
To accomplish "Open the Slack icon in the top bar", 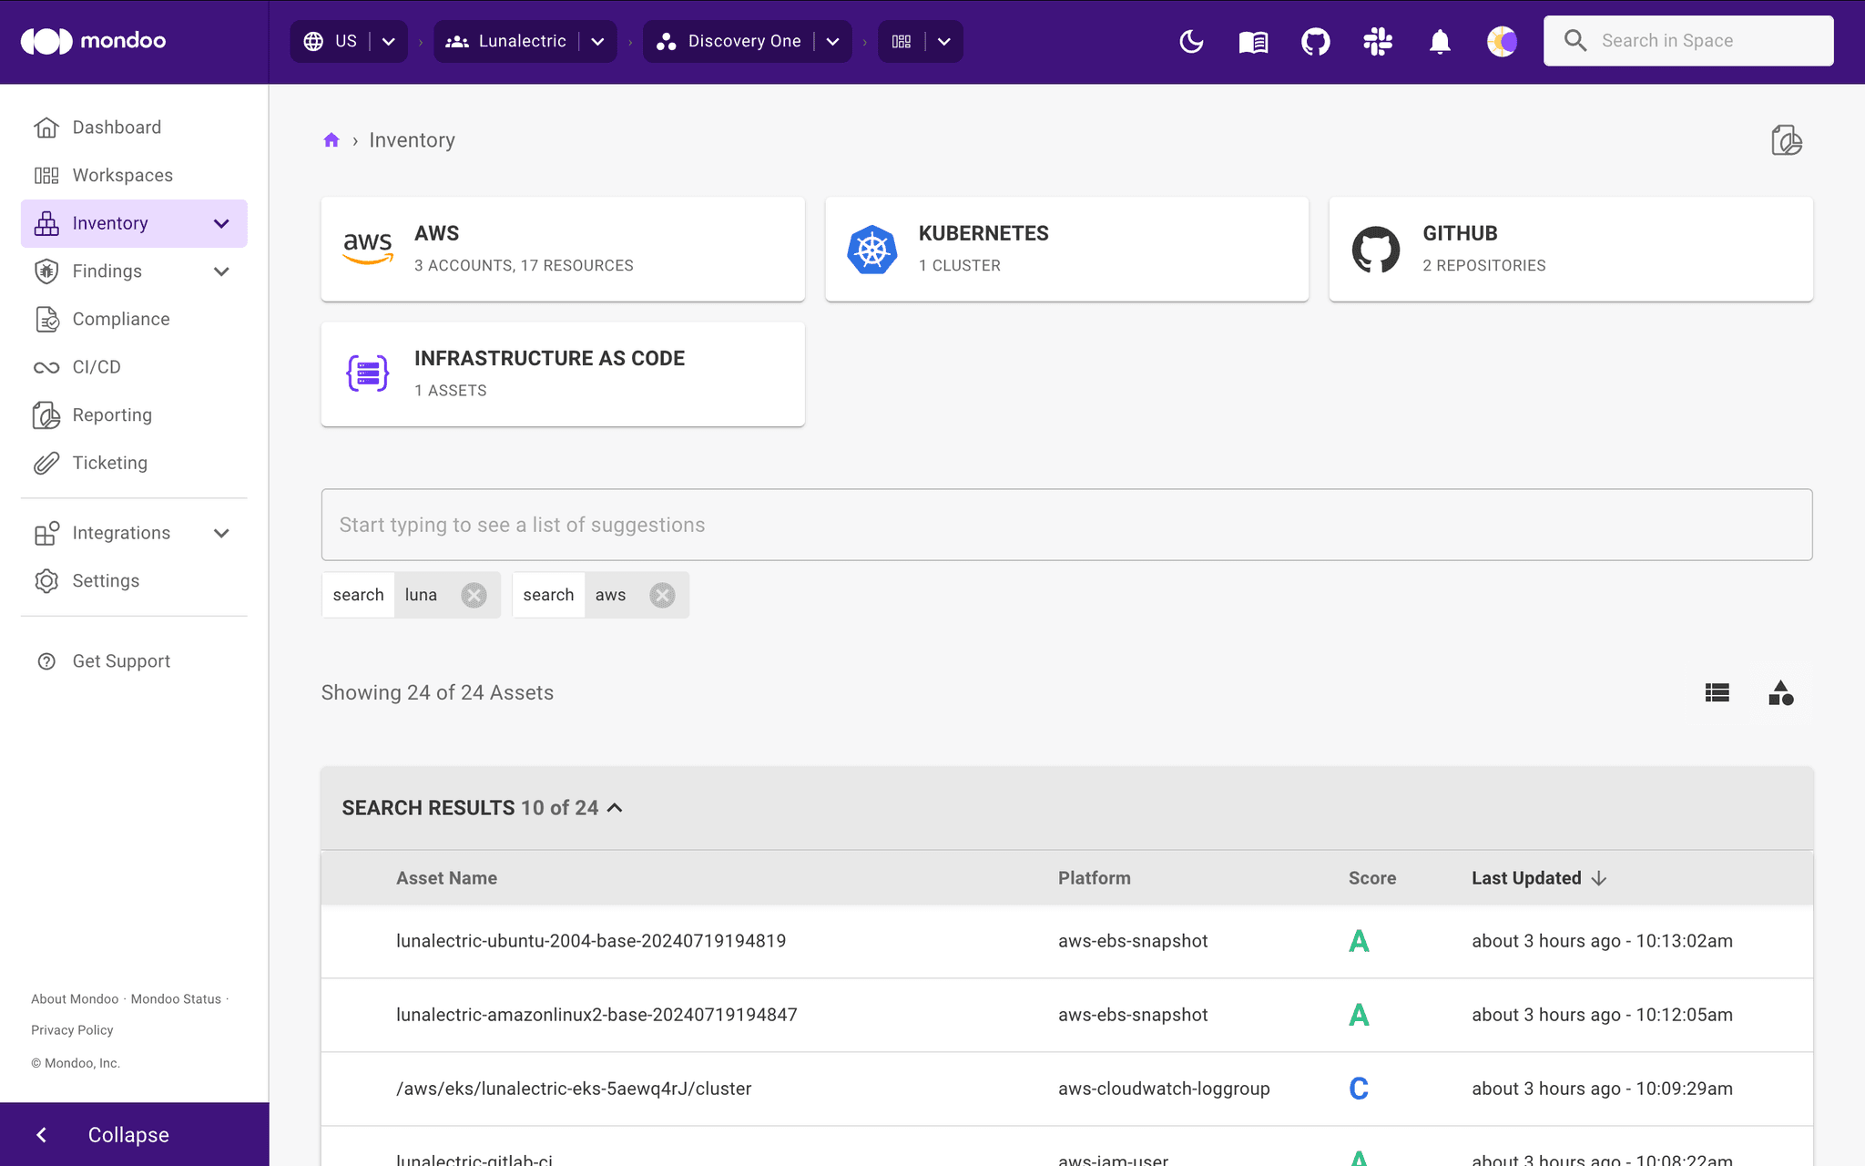I will pos(1377,41).
